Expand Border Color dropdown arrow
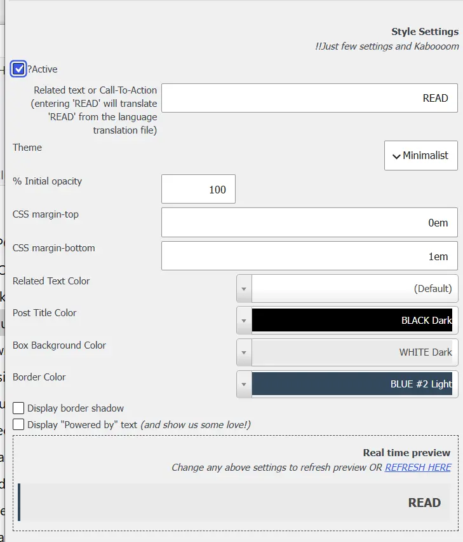Image resolution: width=463 pixels, height=542 pixels. pos(244,384)
